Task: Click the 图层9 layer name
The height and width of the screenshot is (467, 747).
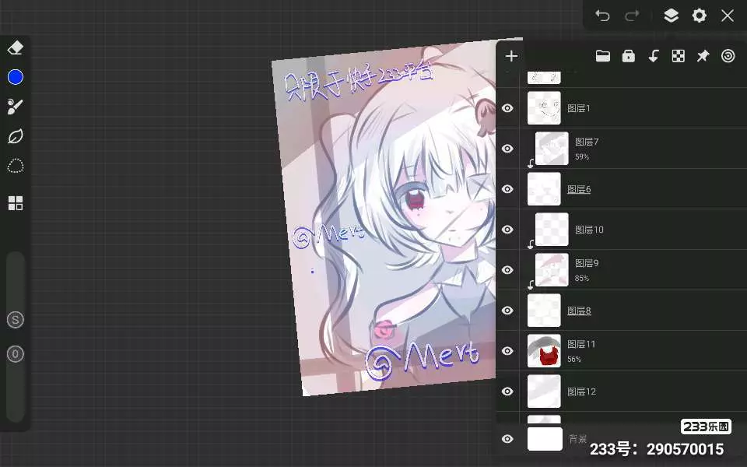Action: coord(587,263)
